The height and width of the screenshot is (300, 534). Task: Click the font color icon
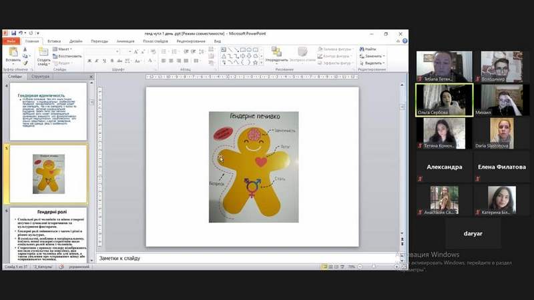point(150,61)
